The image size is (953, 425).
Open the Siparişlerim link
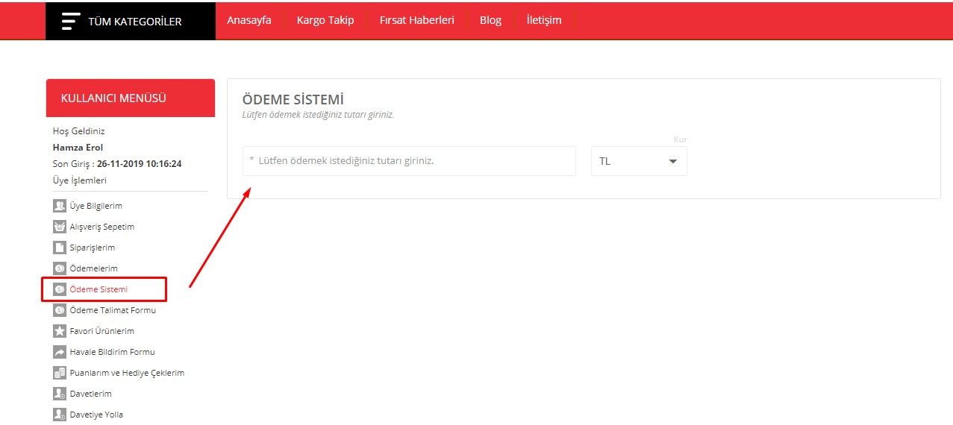pyautogui.click(x=93, y=248)
